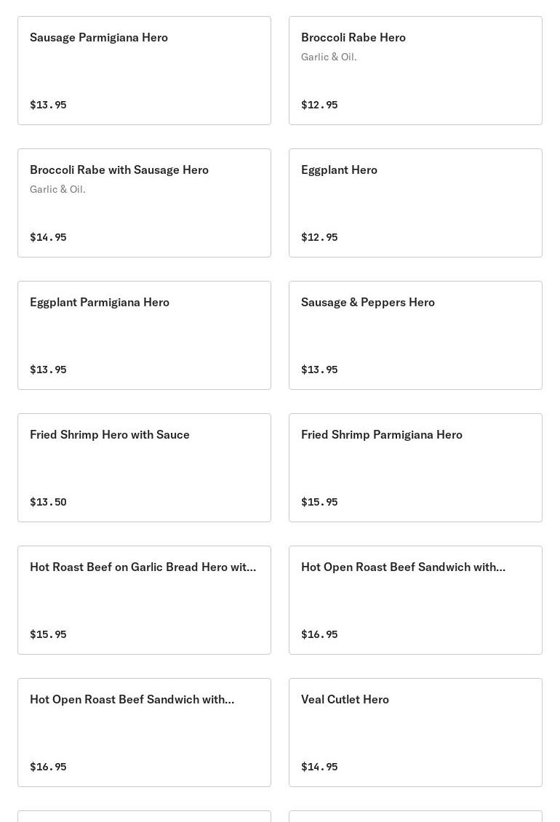This screenshot has width=560, height=822.
Task: Click the $12.95 price of Eggplant Hero
Action: pyautogui.click(x=319, y=237)
